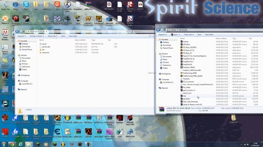Open Share with dropdown in Downloads window
This screenshot has height=147, width=263.
(x=189, y=34)
